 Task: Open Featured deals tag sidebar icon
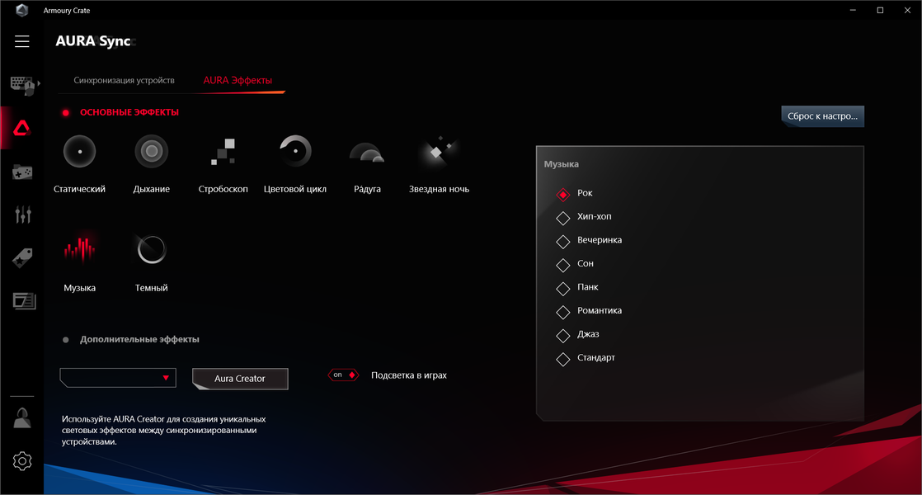tap(22, 257)
